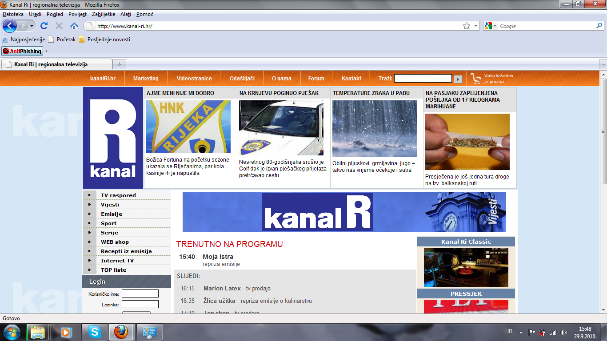607x341 pixels.
Task: Launch Skype from the taskbar
Action: pos(94,332)
